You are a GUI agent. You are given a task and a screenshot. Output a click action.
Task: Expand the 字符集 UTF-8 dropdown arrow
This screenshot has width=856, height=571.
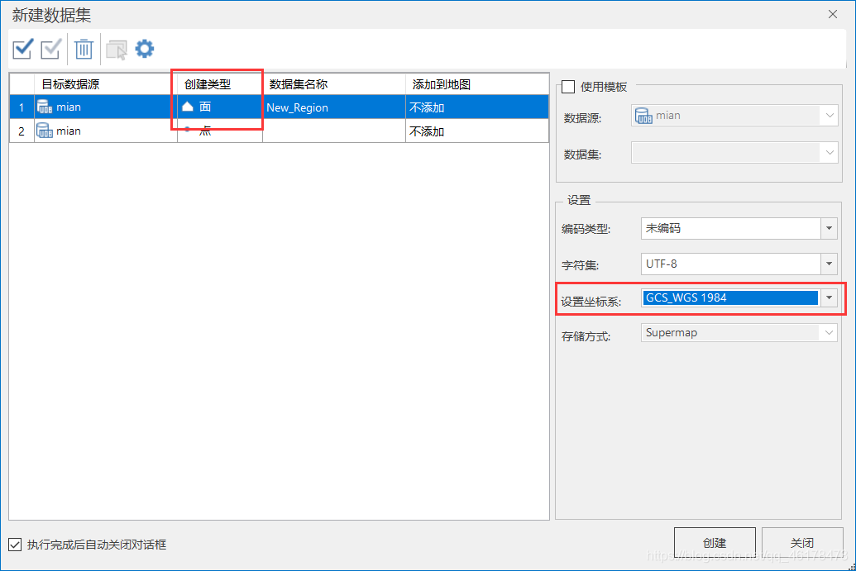coord(830,264)
